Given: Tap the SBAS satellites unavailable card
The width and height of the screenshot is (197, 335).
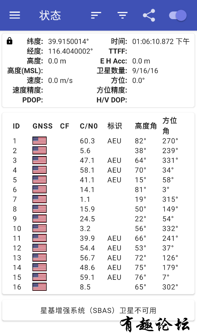Looking at the screenshot, I should click(98, 310).
